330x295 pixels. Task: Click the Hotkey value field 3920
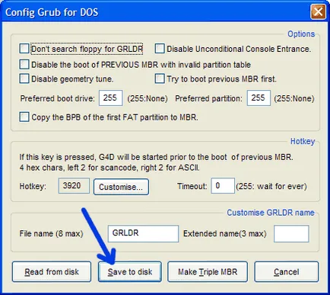point(74,186)
